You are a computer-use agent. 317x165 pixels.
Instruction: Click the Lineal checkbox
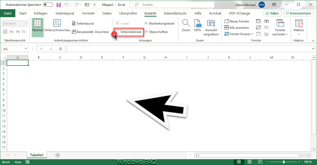click(117, 23)
